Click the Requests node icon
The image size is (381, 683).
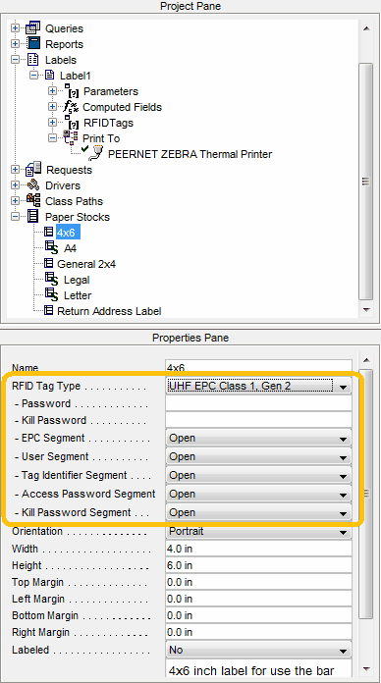pyautogui.click(x=33, y=170)
